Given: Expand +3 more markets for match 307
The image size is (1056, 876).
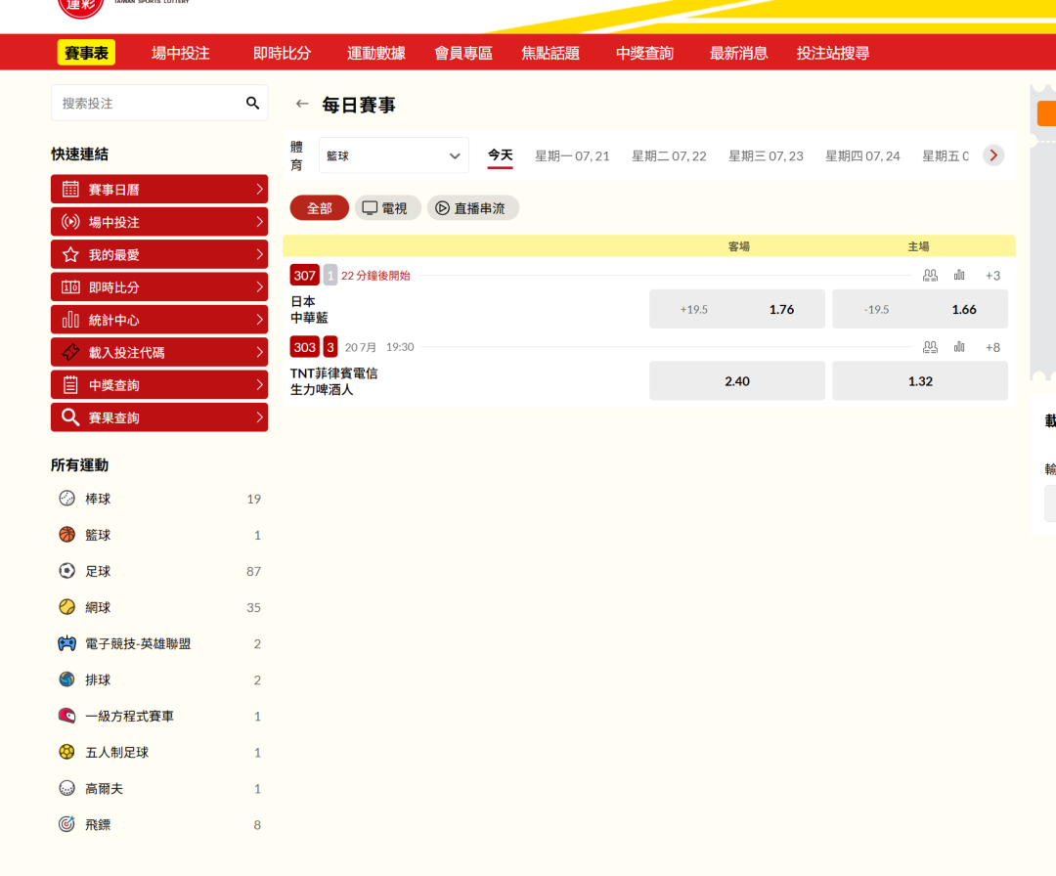Looking at the screenshot, I should click(992, 276).
